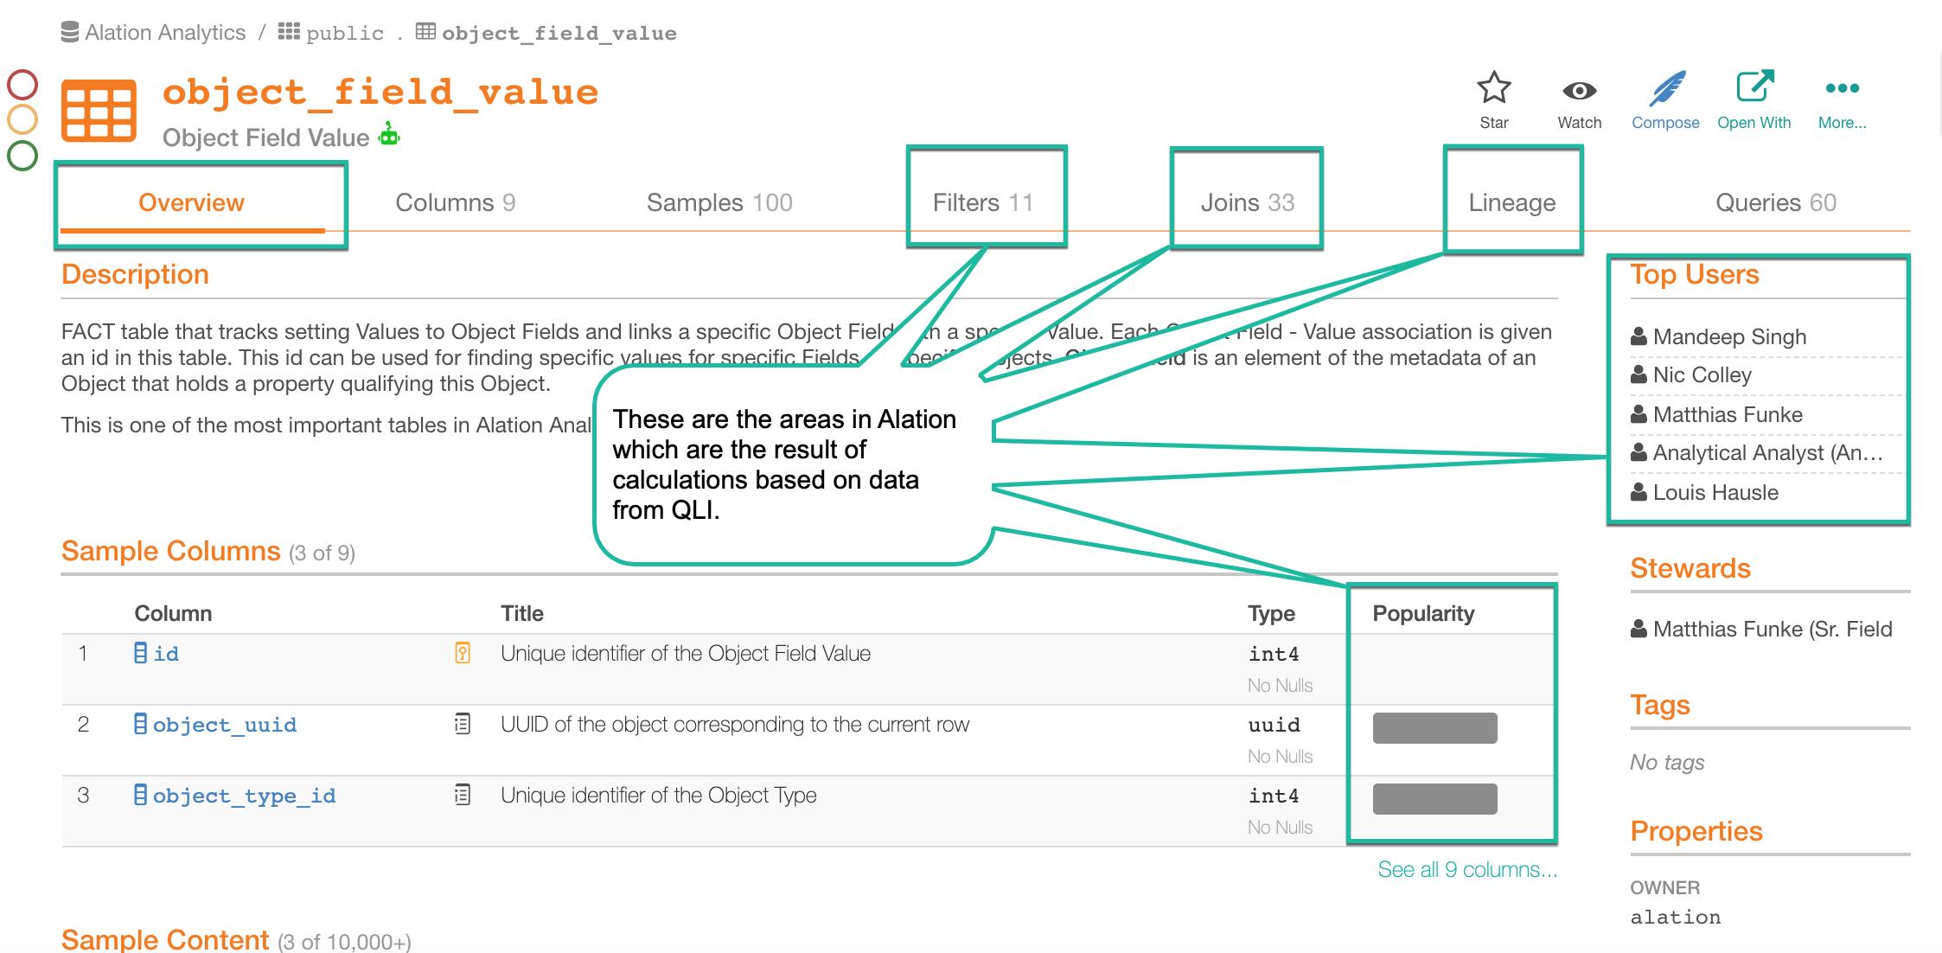Open Compose with the feather icon

pyautogui.click(x=1666, y=88)
